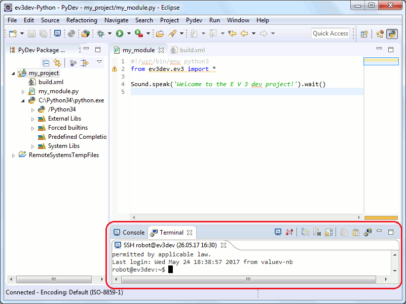Toggle Link with Editor in Package Explorer
406x304 pixels.
pyautogui.click(x=57, y=63)
